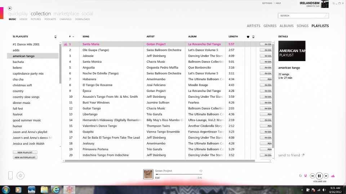Sort by the ARTIST column header
This screenshot has width=346, height=194.
pyautogui.click(x=151, y=37)
